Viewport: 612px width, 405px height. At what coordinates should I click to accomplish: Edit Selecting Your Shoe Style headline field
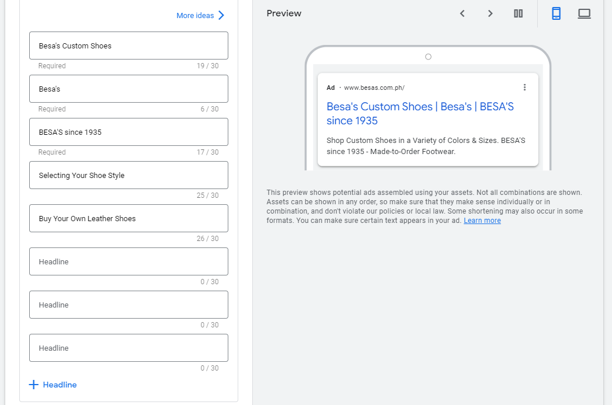129,175
